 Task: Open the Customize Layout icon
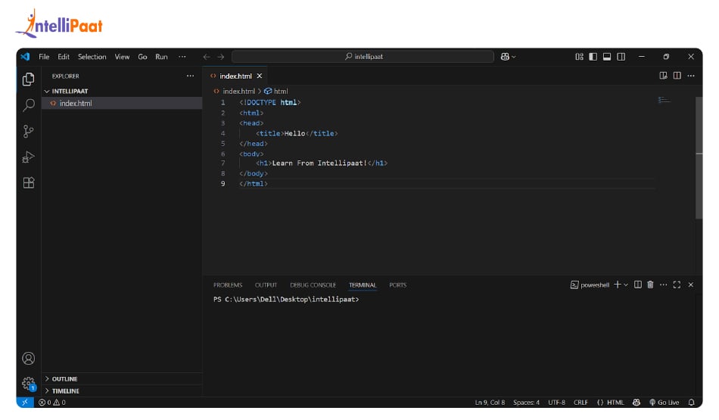[x=579, y=57]
